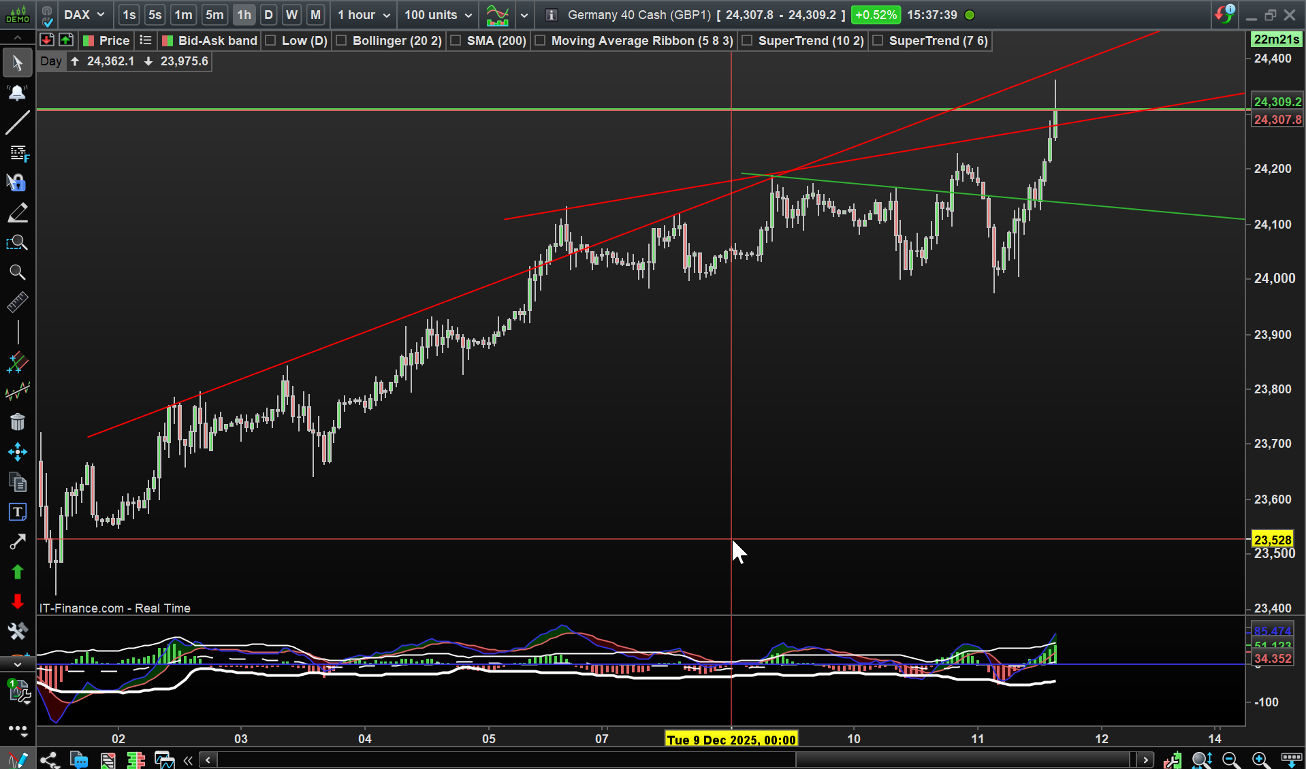This screenshot has width=1306, height=769.
Task: Click the Bid-Ask band color swatch
Action: [168, 41]
